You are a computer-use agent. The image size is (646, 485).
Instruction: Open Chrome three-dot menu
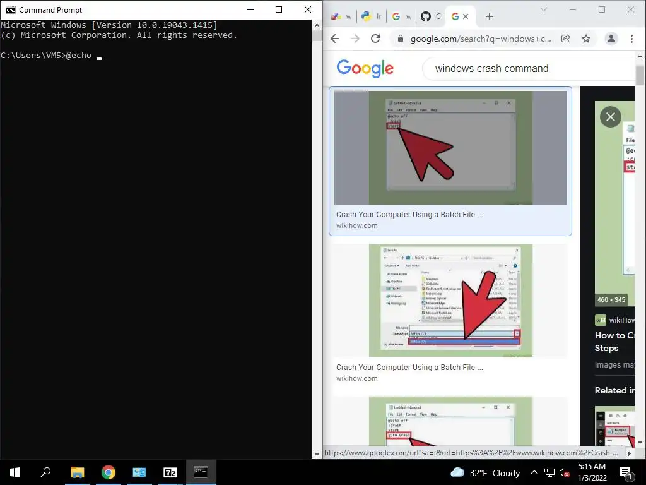631,39
